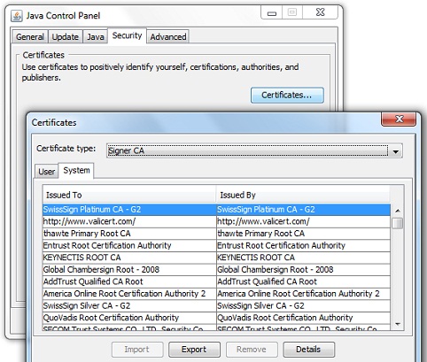Screen dimensions: 427x362
Task: Select thawte Primary Root CA in Issued To
Action: point(129,234)
